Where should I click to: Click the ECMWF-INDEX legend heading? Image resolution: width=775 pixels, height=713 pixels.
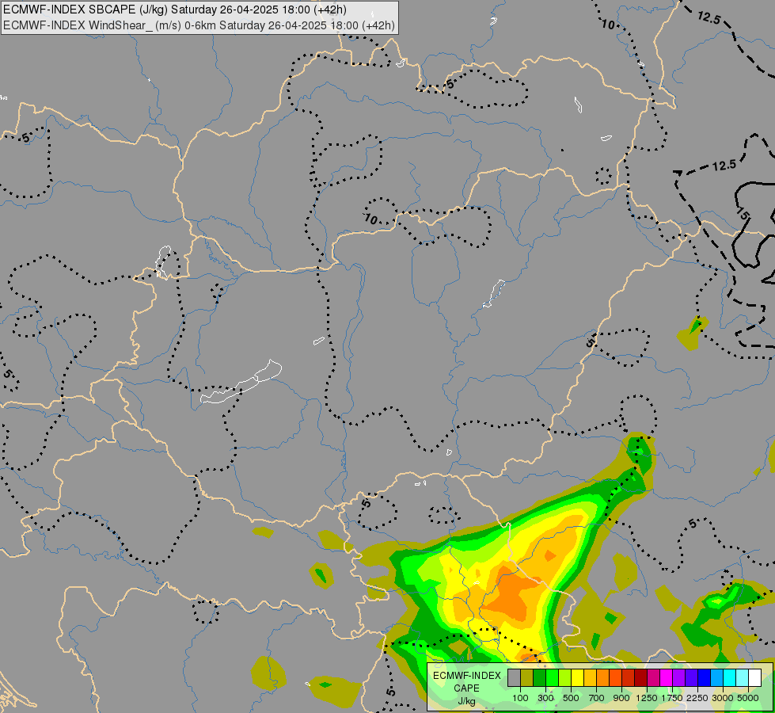466,676
